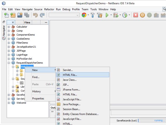
Task: Click the Open Project toolbar icon
Action: tap(20, 15)
